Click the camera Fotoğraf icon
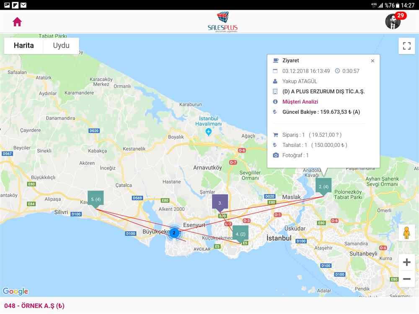 276,155
